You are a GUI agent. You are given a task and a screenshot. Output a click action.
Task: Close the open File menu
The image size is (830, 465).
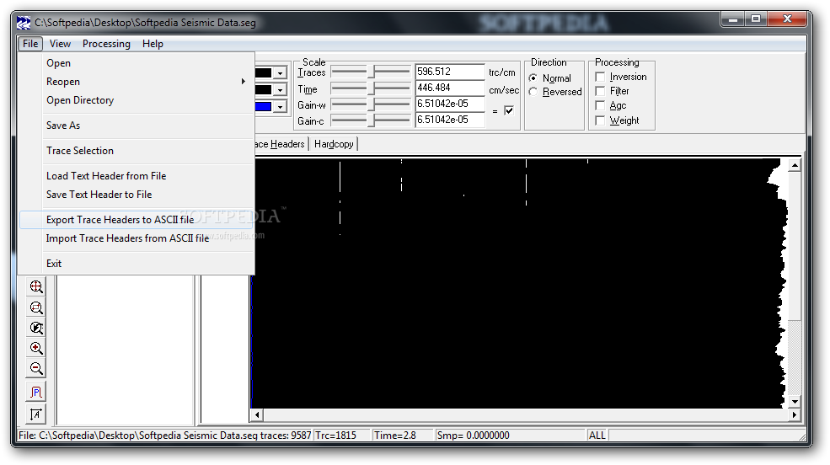(30, 44)
